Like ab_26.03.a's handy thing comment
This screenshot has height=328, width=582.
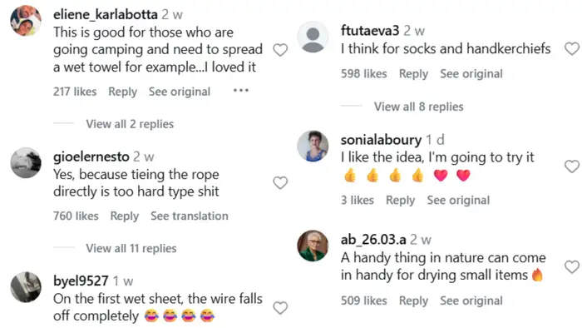tap(572, 266)
